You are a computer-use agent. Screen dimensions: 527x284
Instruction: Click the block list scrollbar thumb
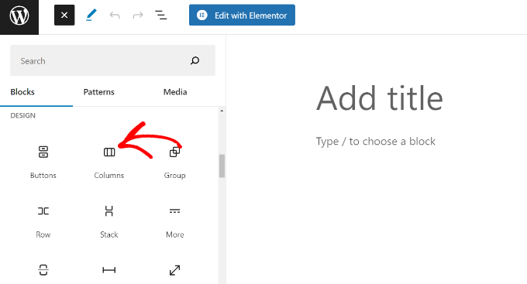tap(222, 166)
